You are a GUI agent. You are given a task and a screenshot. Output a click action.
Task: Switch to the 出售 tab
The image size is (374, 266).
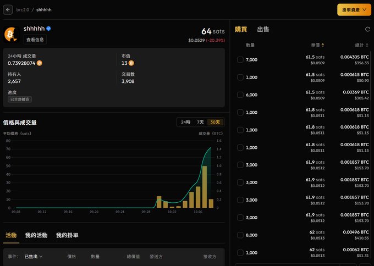[263, 29]
